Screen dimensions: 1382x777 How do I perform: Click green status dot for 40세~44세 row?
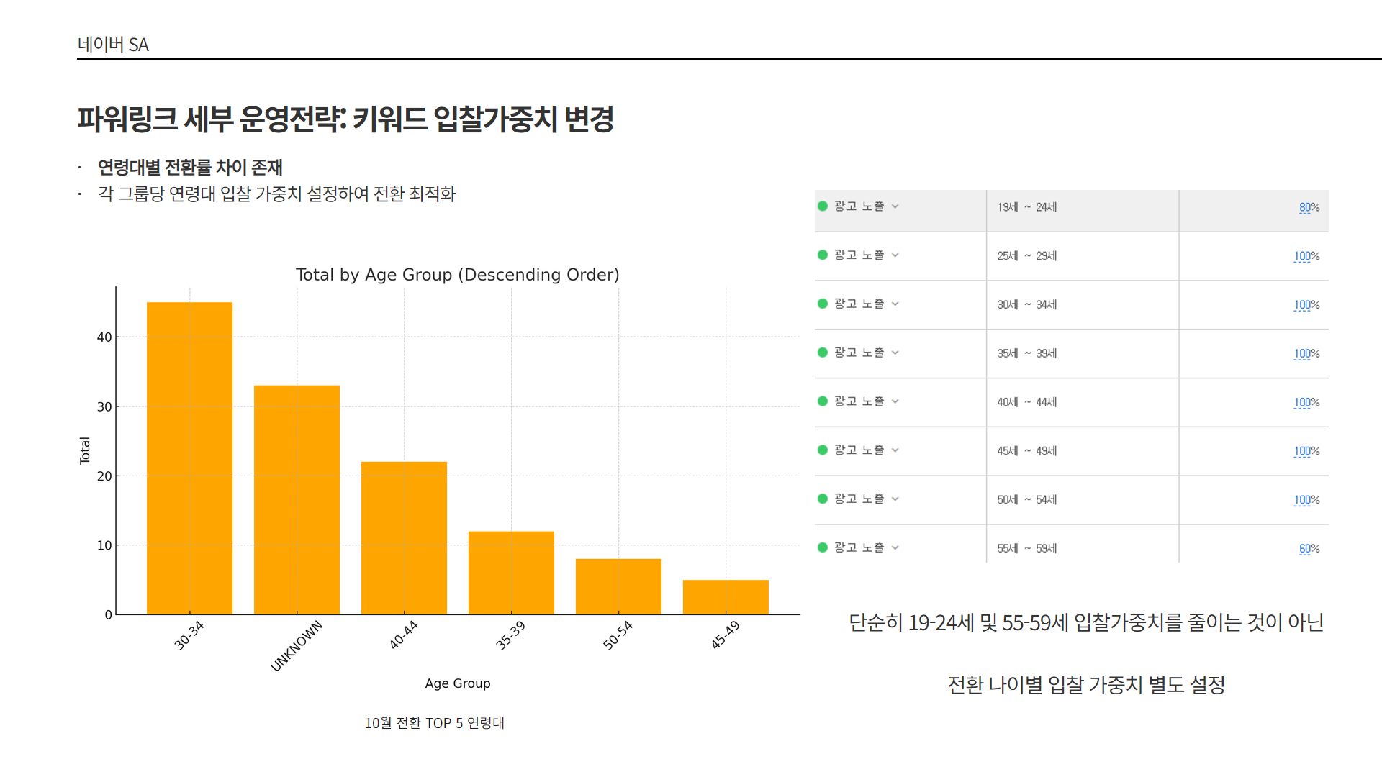tap(823, 401)
